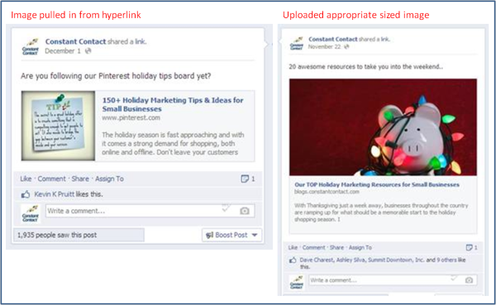Click camera icon in right comment box
This screenshot has width=496, height=305.
click(x=469, y=280)
